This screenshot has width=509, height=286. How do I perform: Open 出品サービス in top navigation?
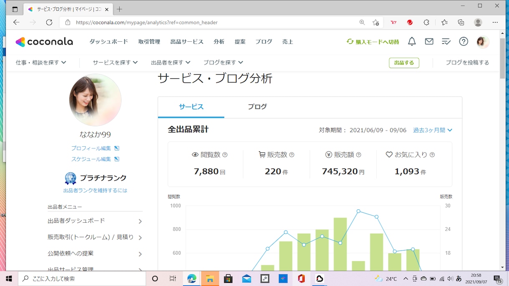click(187, 42)
